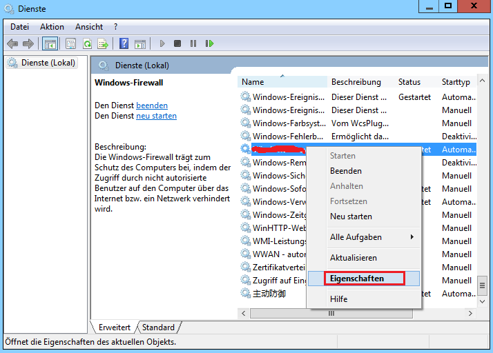The height and width of the screenshot is (353, 493).
Task: Expand Alle Aufgaben submenu
Action: (x=364, y=237)
